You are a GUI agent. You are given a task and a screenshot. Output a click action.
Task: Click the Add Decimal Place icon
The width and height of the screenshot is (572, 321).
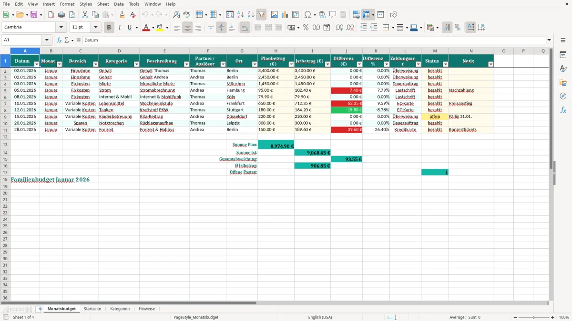click(339, 28)
